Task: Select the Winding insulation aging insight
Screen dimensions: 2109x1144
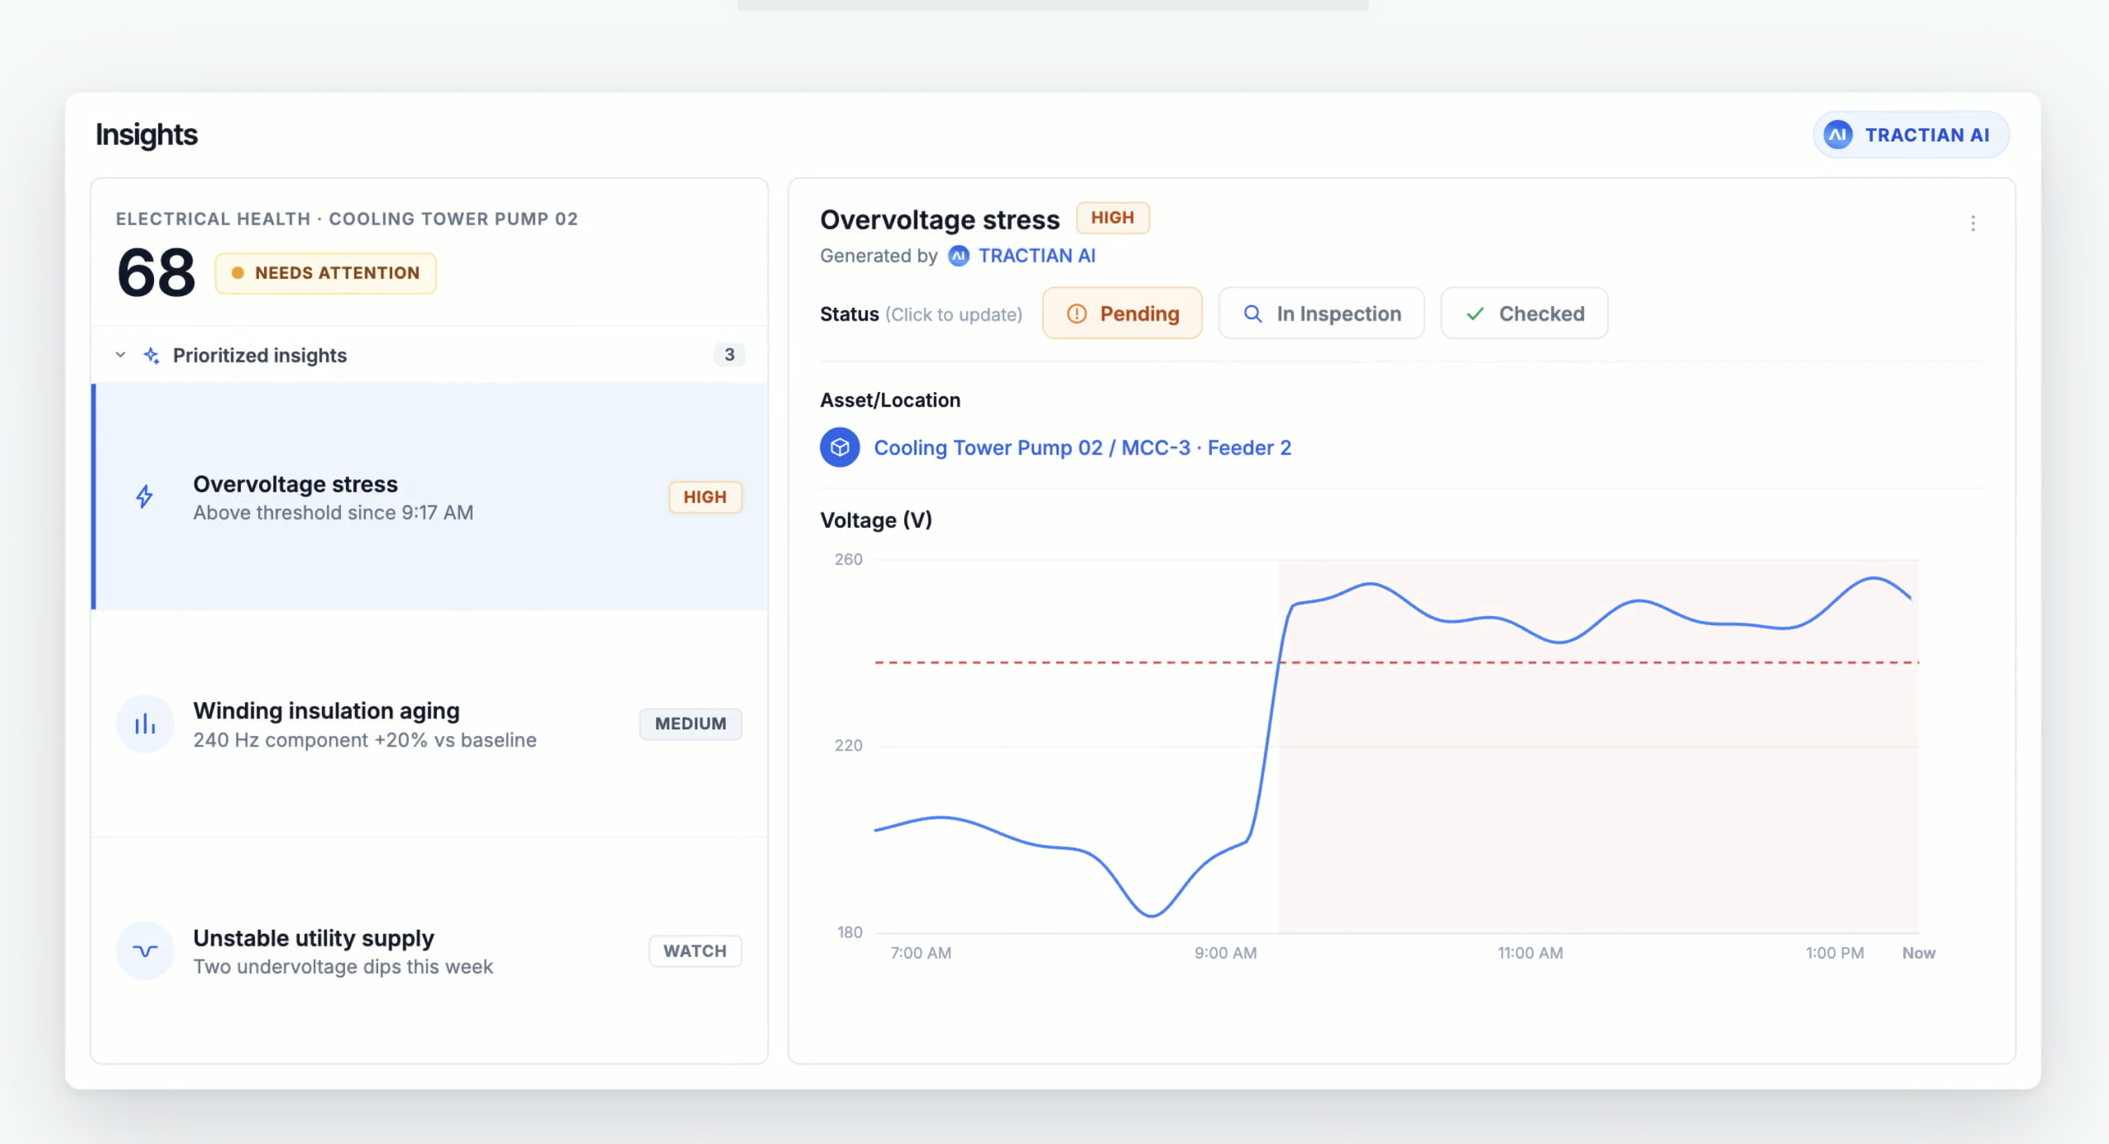Action: (430, 724)
